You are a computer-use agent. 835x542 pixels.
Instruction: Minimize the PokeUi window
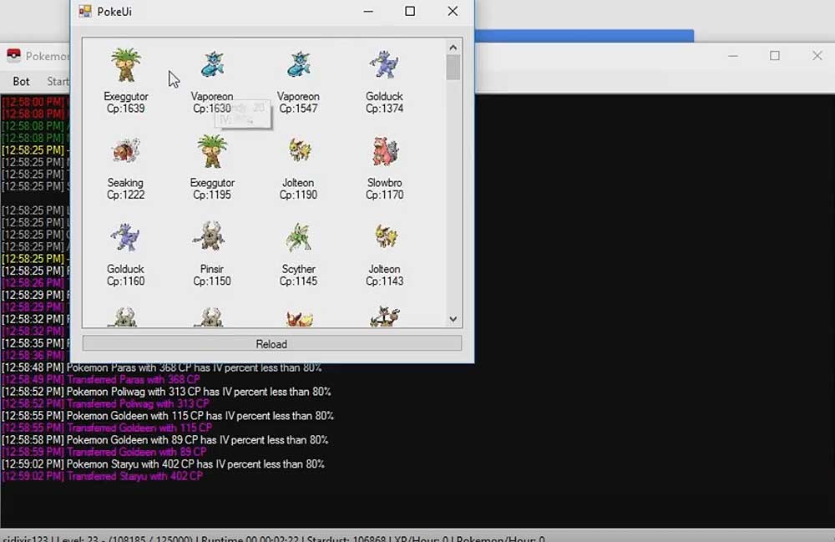(x=368, y=11)
